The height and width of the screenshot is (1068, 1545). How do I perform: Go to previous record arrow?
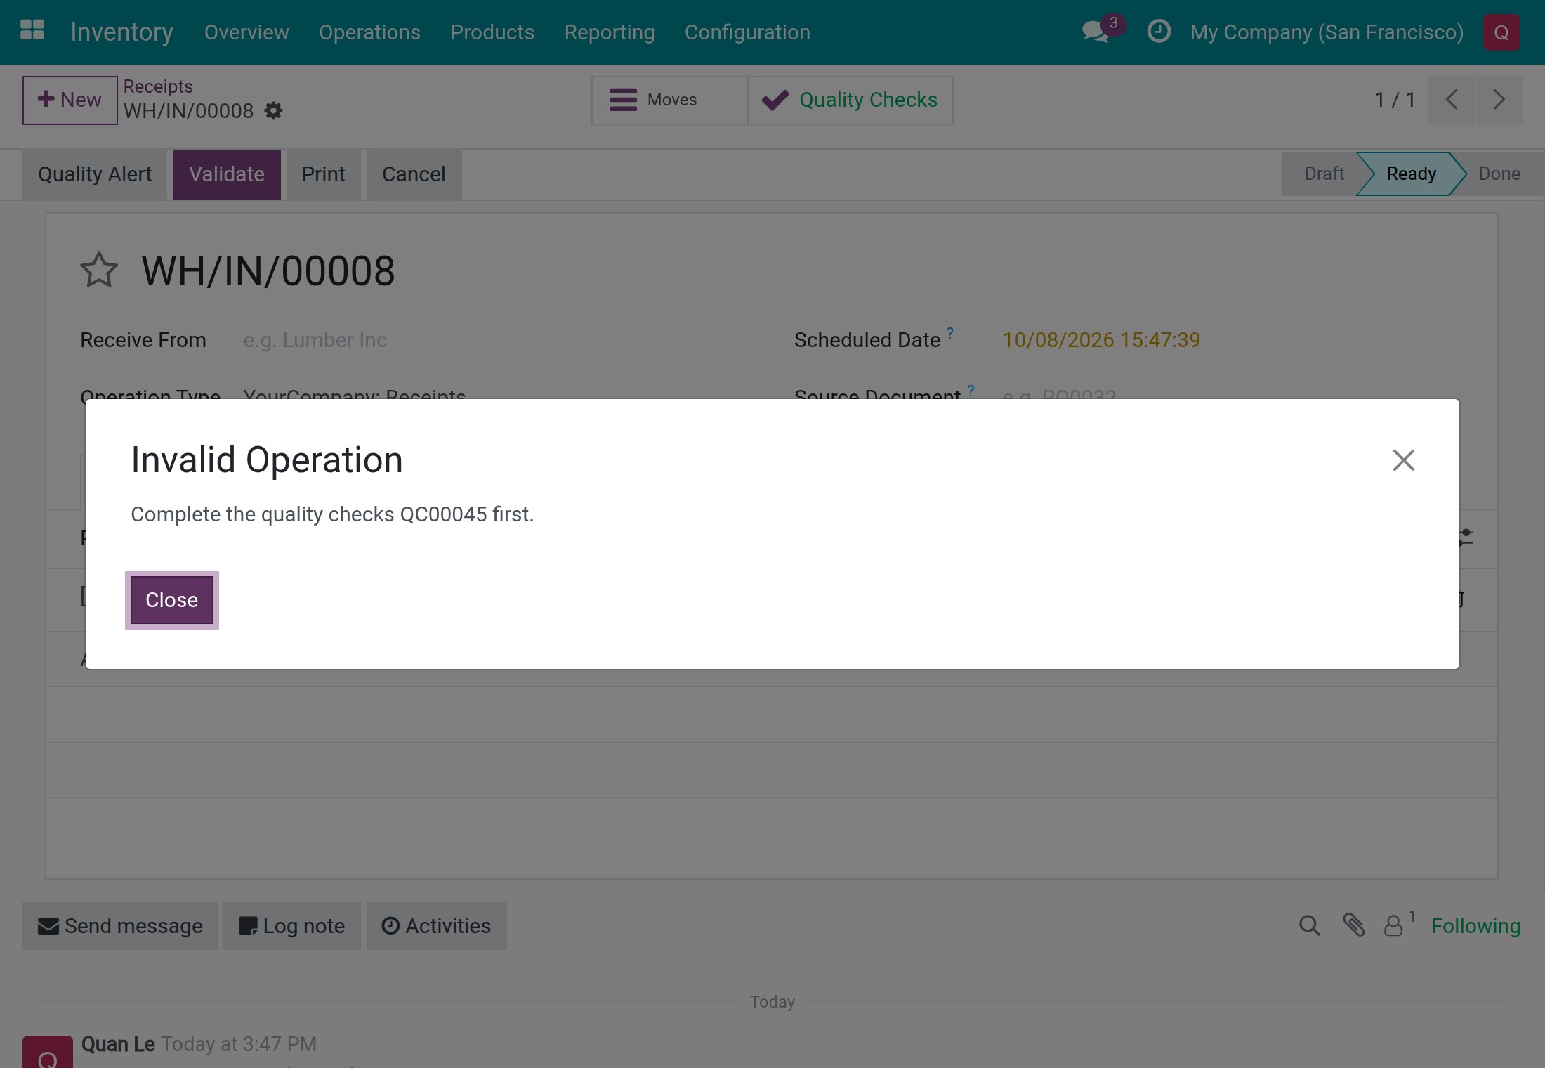(x=1452, y=100)
